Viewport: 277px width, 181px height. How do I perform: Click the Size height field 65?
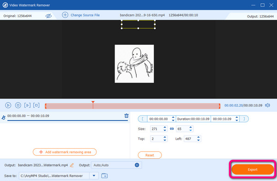point(182,129)
